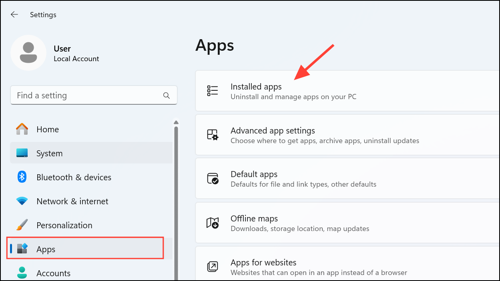500x281 pixels.
Task: Click the System display icon
Action: coord(22,153)
